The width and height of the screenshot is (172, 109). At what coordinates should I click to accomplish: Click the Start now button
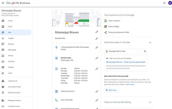(x=111, y=90)
